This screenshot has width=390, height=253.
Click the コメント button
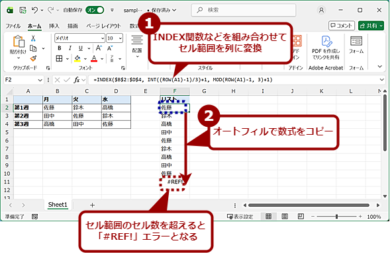[x=342, y=26]
